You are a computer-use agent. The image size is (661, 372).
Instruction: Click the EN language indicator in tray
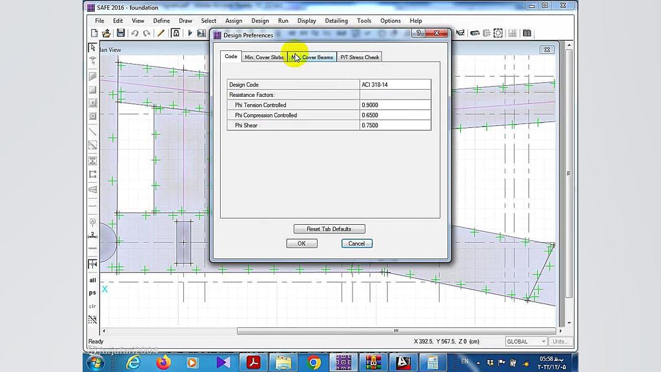point(465,362)
